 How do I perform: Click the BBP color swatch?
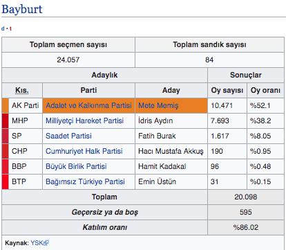click(6, 166)
